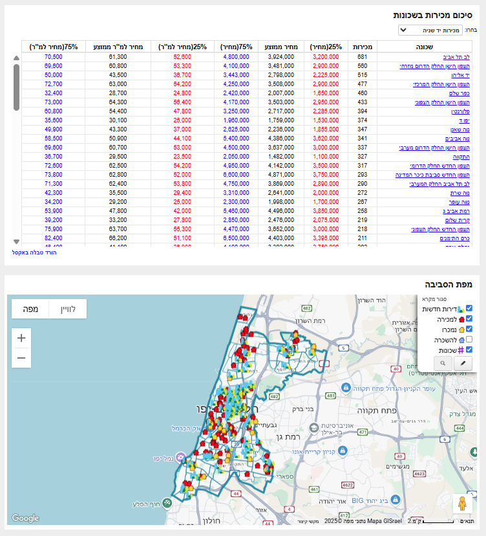Enable the להשכרה (for rent) checkbox
The width and height of the screenshot is (486, 536).
click(470, 339)
